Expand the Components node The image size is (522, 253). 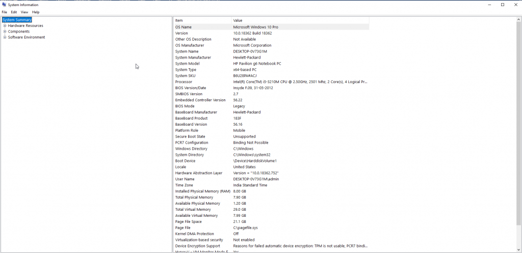pyautogui.click(x=5, y=32)
